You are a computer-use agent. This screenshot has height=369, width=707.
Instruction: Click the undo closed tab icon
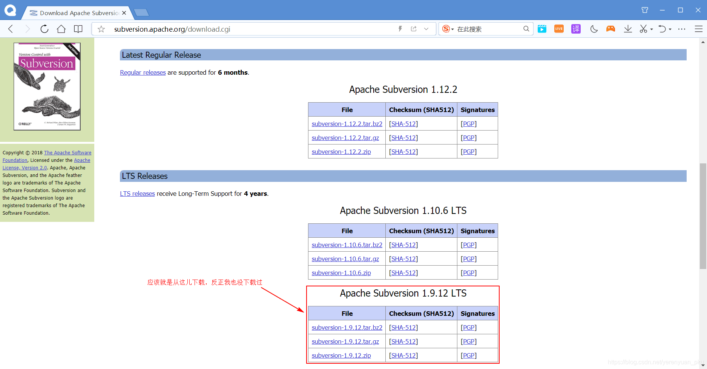(662, 29)
